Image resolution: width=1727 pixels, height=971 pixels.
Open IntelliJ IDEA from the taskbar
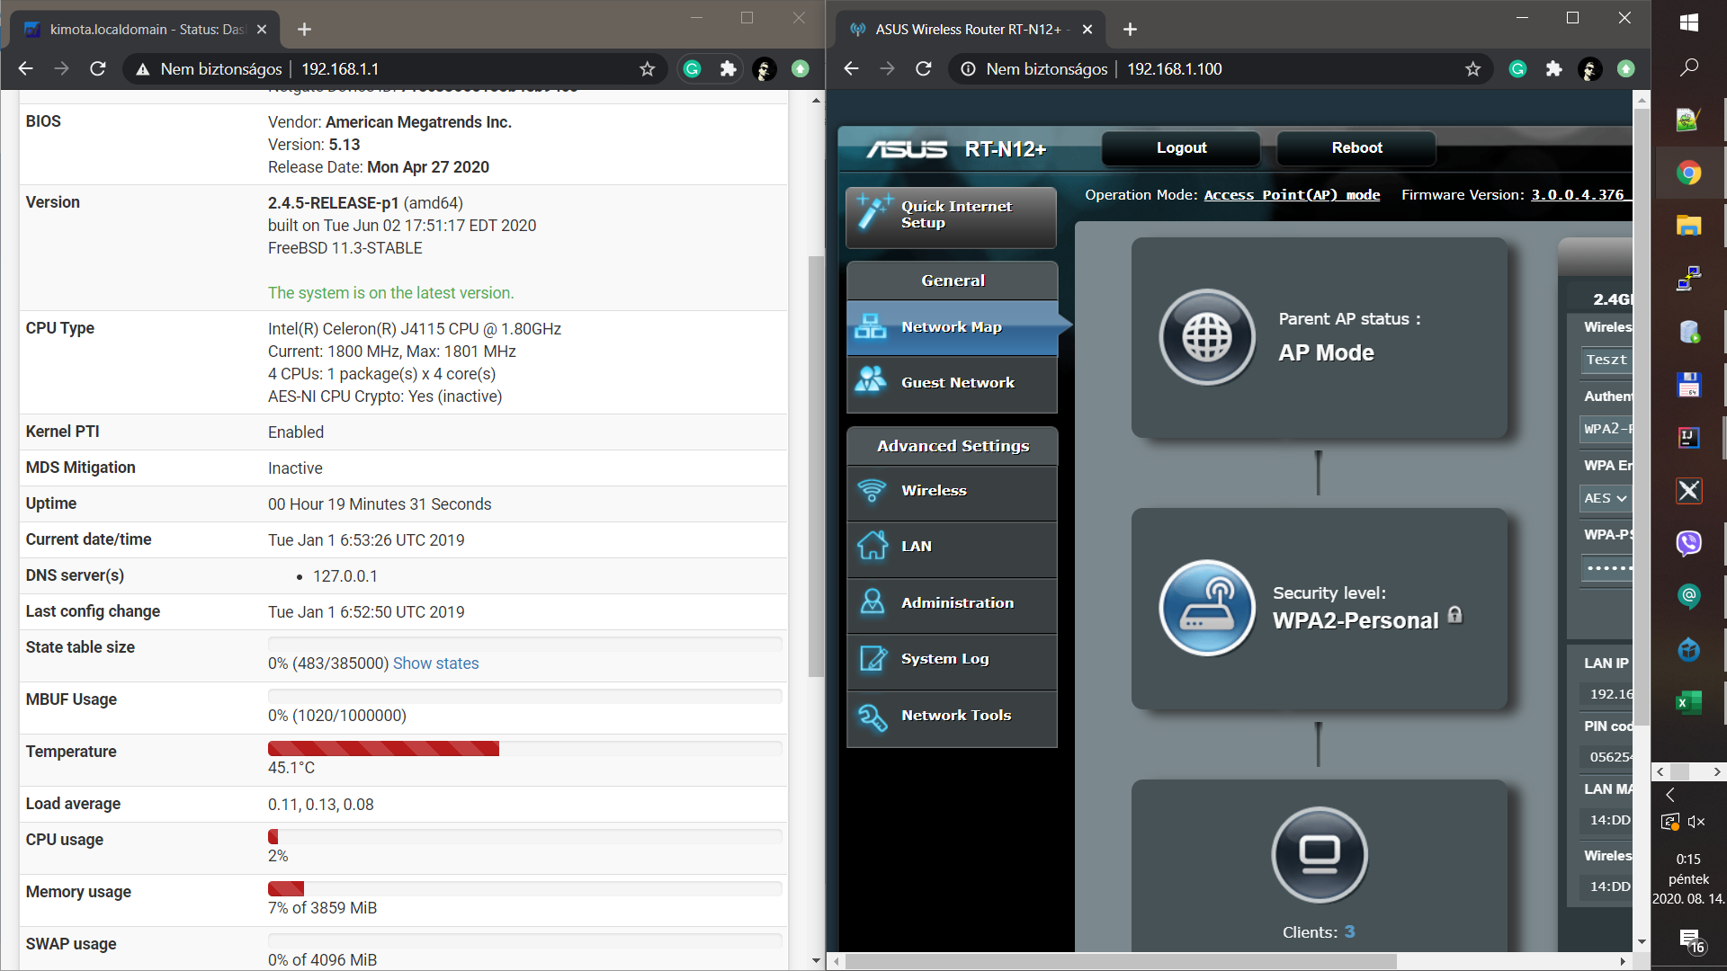[1688, 438]
